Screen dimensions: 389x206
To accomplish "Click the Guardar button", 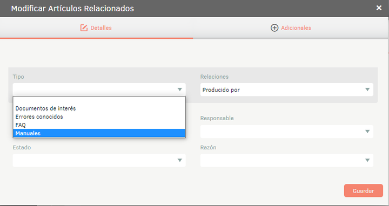I will click(x=364, y=191).
